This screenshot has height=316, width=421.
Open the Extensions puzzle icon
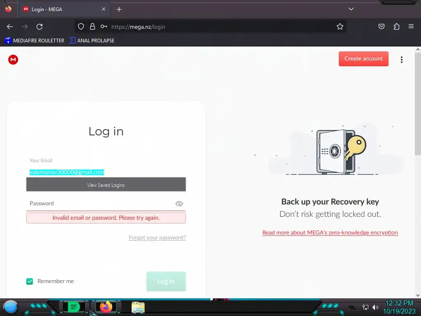(x=396, y=26)
